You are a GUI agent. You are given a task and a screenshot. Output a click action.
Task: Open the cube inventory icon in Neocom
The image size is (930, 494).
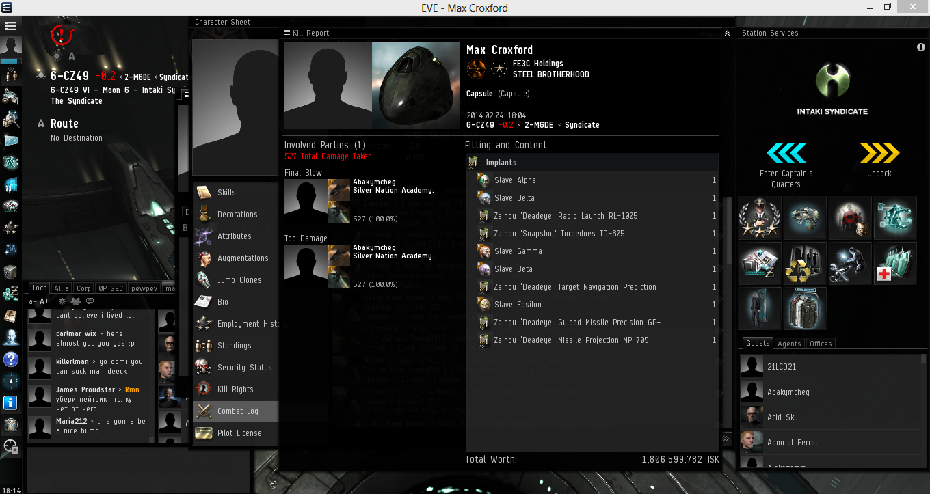coord(11,272)
